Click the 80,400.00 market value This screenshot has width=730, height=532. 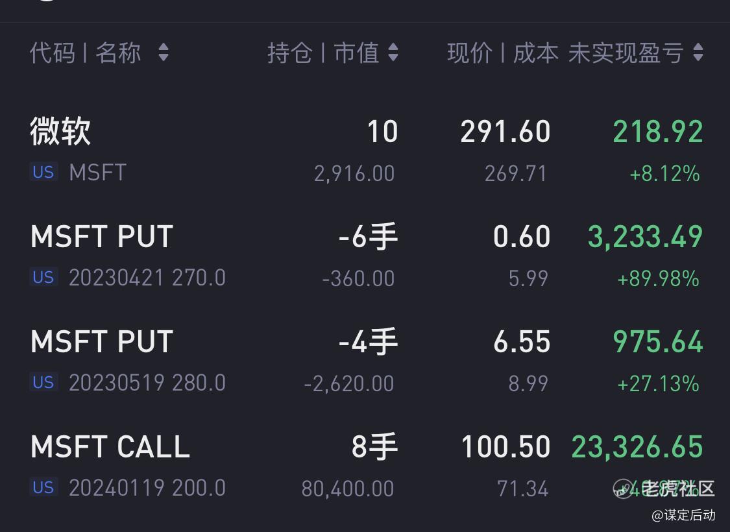[x=348, y=489]
